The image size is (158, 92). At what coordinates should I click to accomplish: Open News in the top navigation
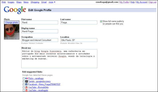pyautogui.click(x=26, y=2)
